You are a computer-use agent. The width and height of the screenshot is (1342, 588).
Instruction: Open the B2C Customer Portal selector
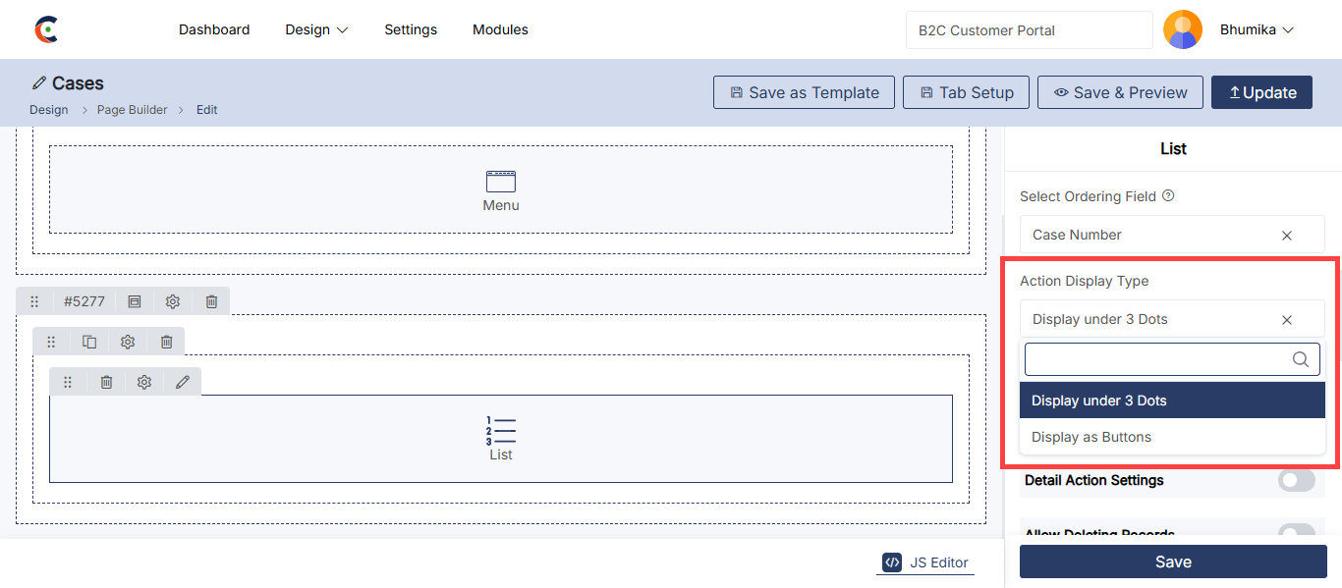[1029, 30]
